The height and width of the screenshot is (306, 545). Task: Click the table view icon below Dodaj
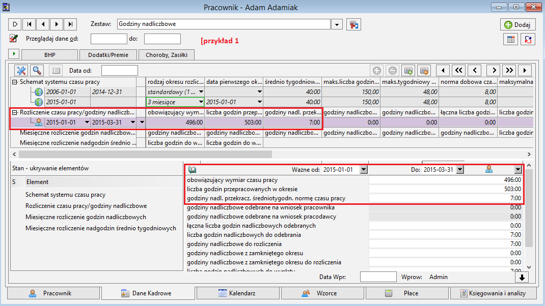click(510, 40)
